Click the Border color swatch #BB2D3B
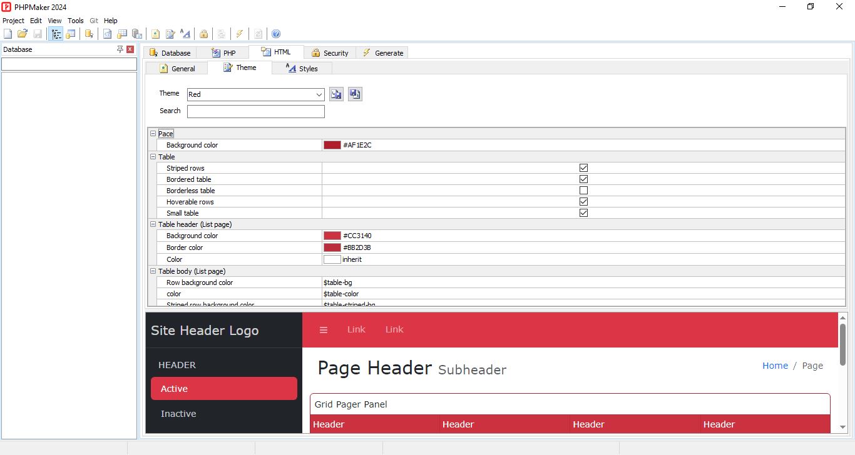The image size is (855, 455). [332, 247]
